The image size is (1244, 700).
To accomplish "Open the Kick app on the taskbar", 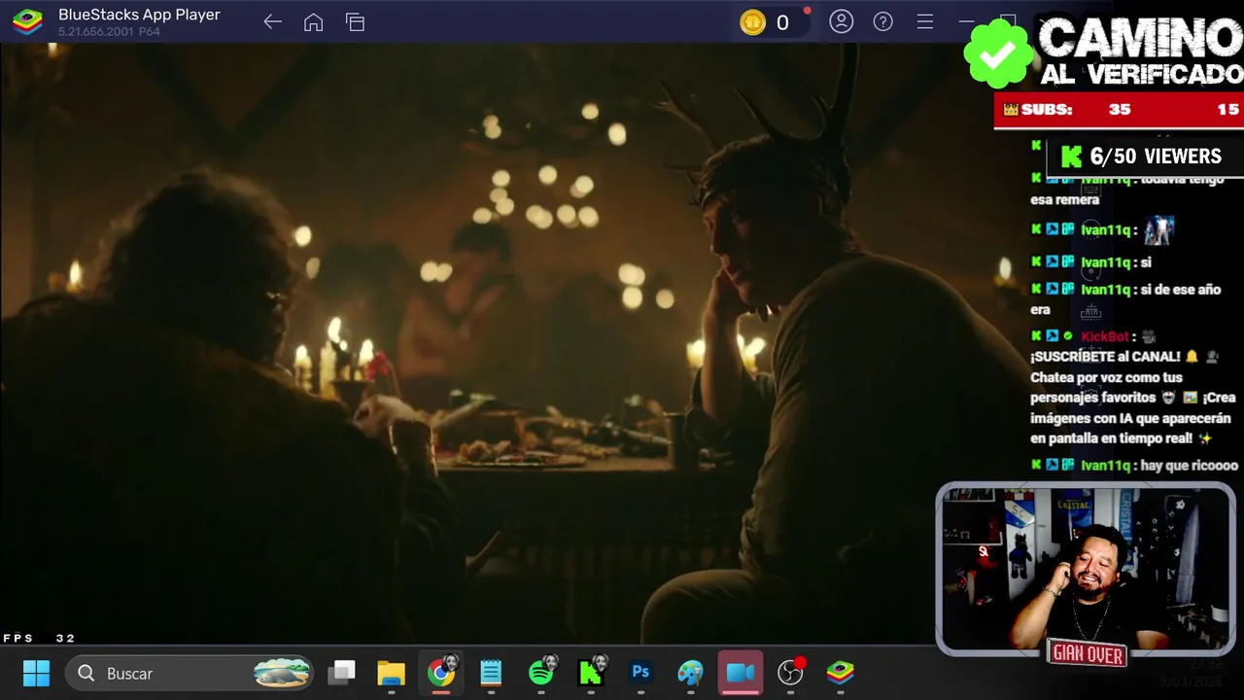I will tap(591, 673).
